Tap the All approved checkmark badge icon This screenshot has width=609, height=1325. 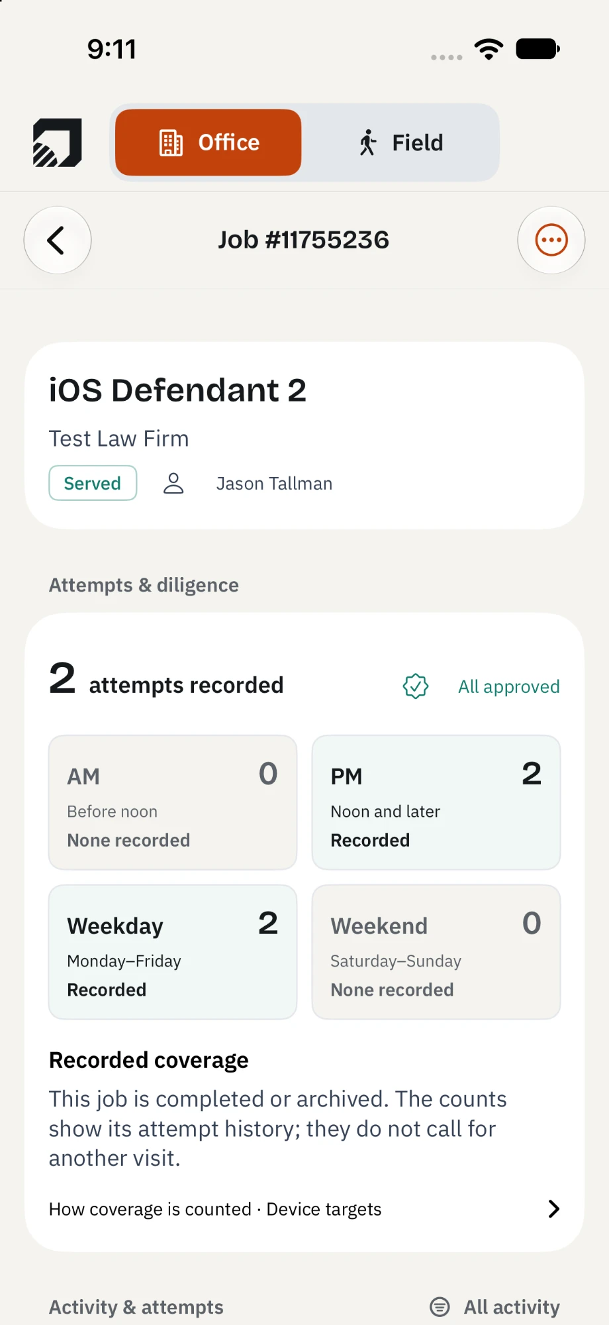click(x=416, y=686)
